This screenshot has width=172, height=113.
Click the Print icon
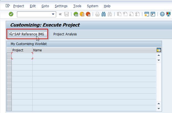coord(97,14)
